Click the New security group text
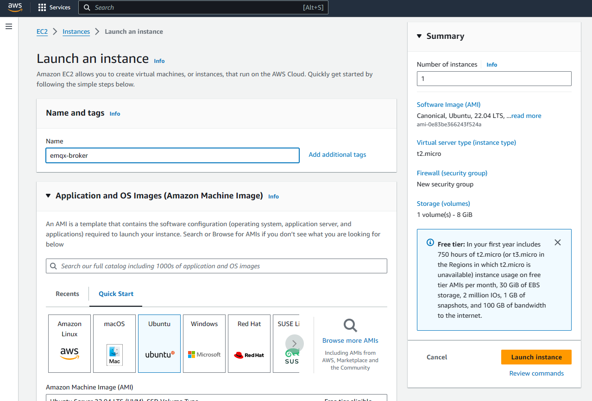 (x=445, y=184)
